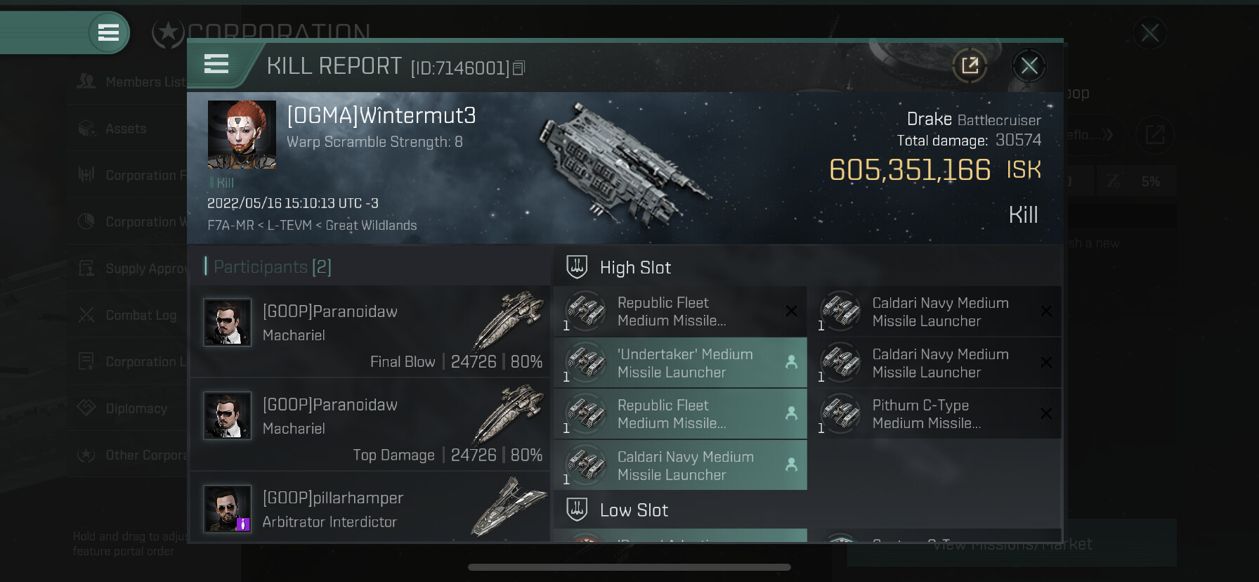Screen dimensions: 1259x582
Task: Open main menu button at top-left
Action: click(108, 32)
